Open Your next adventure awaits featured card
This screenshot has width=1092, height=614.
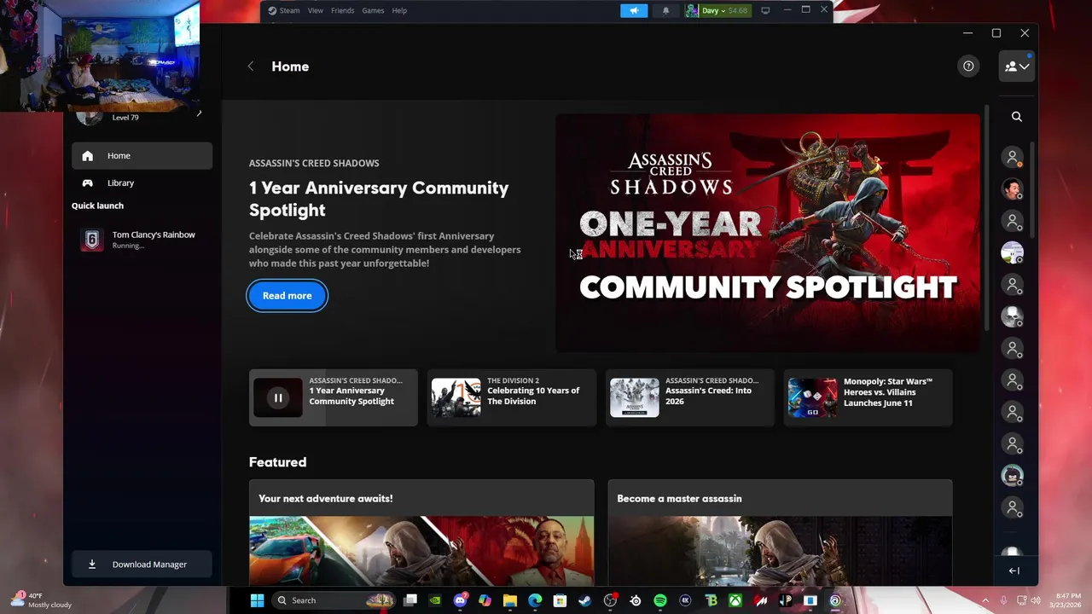click(x=421, y=532)
